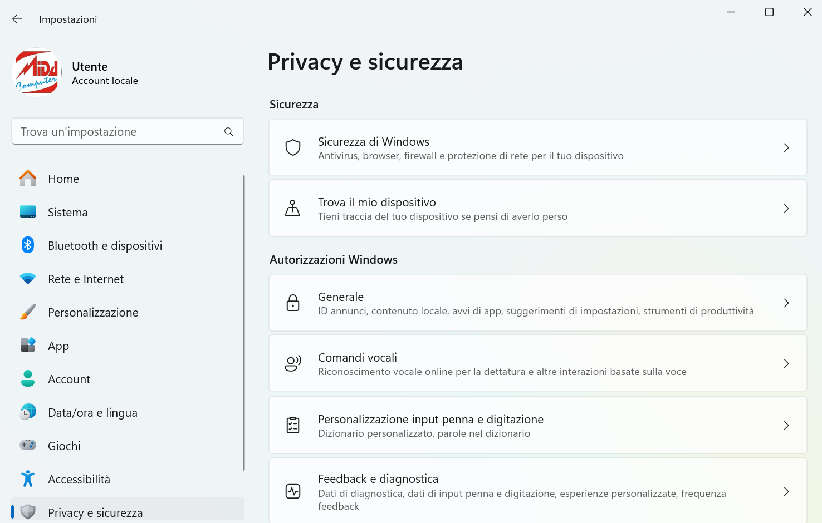
Task: Click the Trova il mio dispositivo locator icon
Action: pos(293,208)
